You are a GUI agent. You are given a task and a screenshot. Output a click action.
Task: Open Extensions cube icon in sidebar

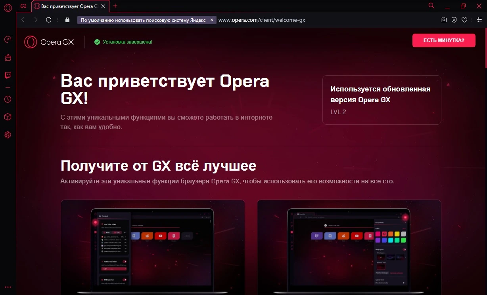[x=8, y=117]
